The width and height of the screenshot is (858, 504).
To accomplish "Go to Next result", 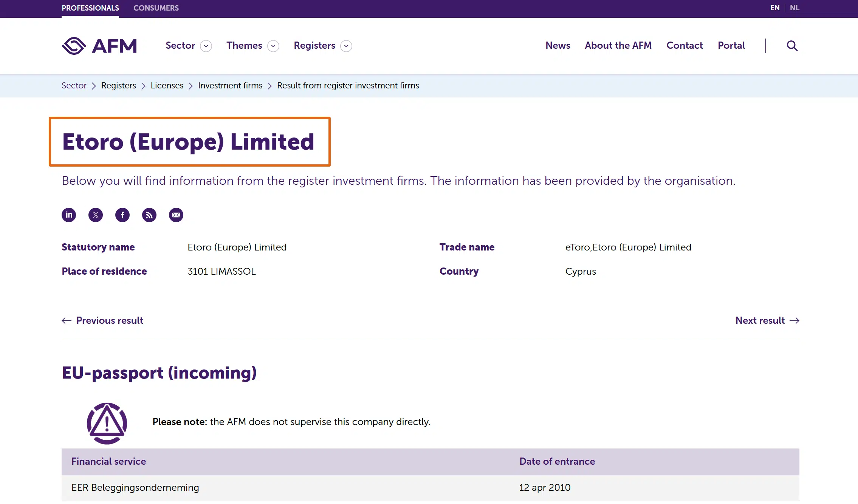I will click(x=767, y=320).
